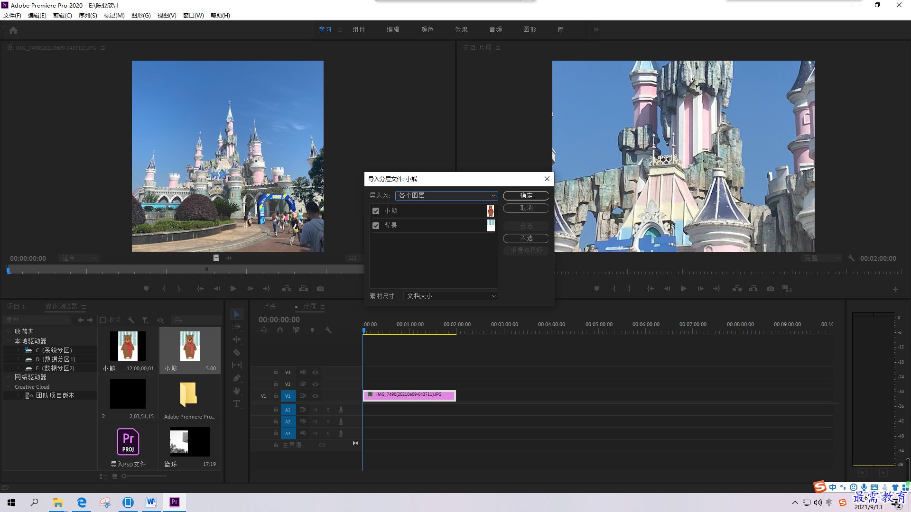Add a marker in the timeline panel
Image resolution: width=911 pixels, height=512 pixels.
(x=312, y=330)
